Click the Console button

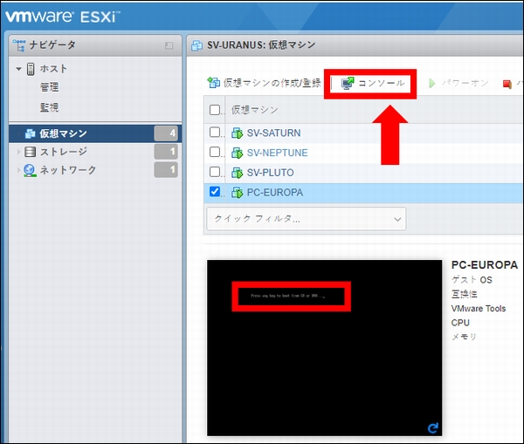(373, 83)
